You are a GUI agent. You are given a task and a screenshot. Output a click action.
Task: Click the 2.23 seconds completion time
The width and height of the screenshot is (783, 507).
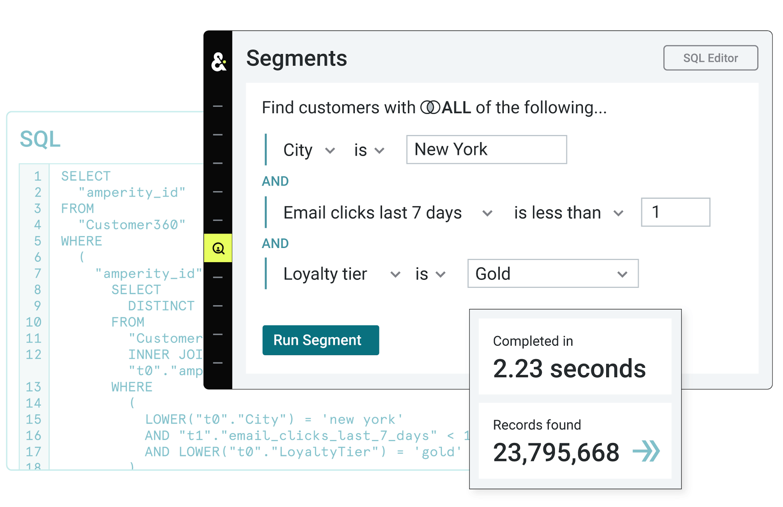point(569,369)
